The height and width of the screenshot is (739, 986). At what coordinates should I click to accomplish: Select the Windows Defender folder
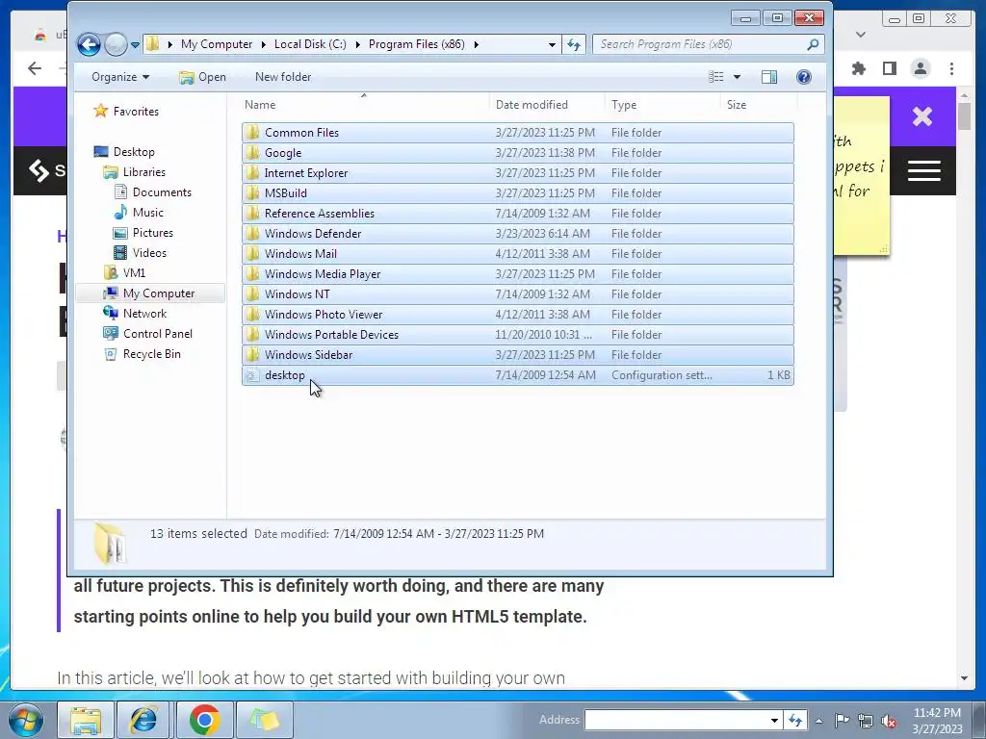[517, 234]
